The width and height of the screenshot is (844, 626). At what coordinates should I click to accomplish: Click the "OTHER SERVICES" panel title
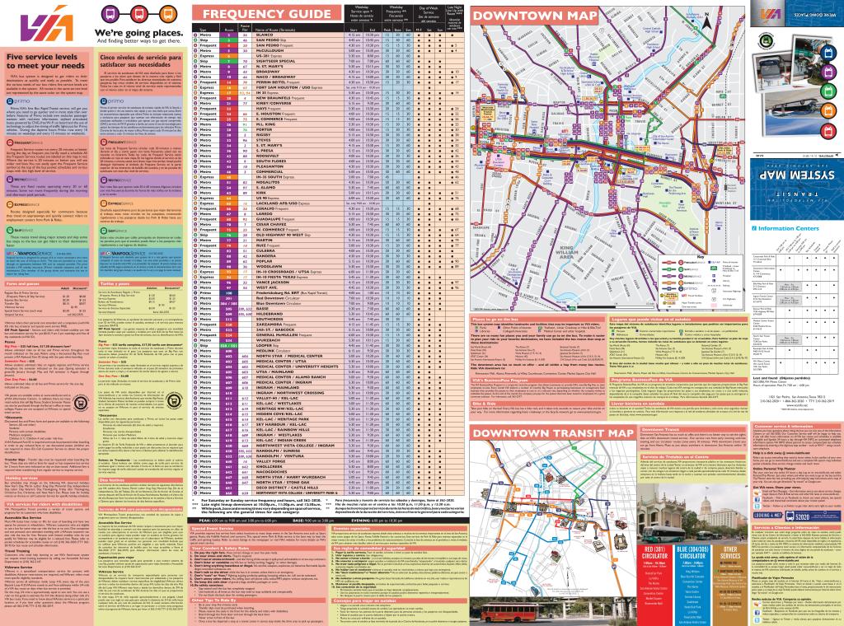click(x=730, y=553)
